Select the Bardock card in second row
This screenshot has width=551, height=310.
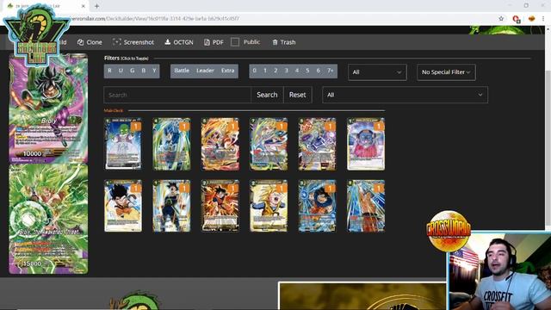coord(171,206)
